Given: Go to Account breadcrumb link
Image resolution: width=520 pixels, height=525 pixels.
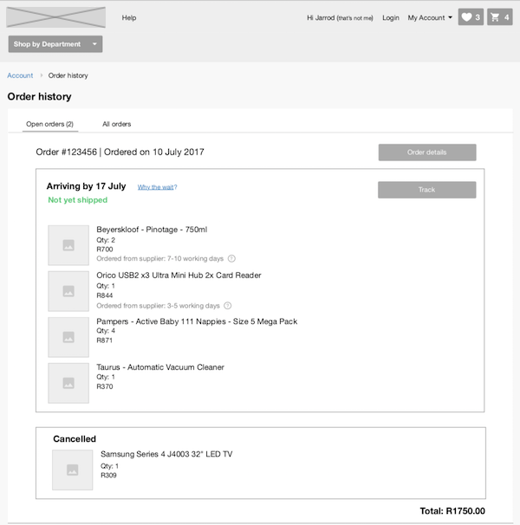Looking at the screenshot, I should click(x=20, y=75).
